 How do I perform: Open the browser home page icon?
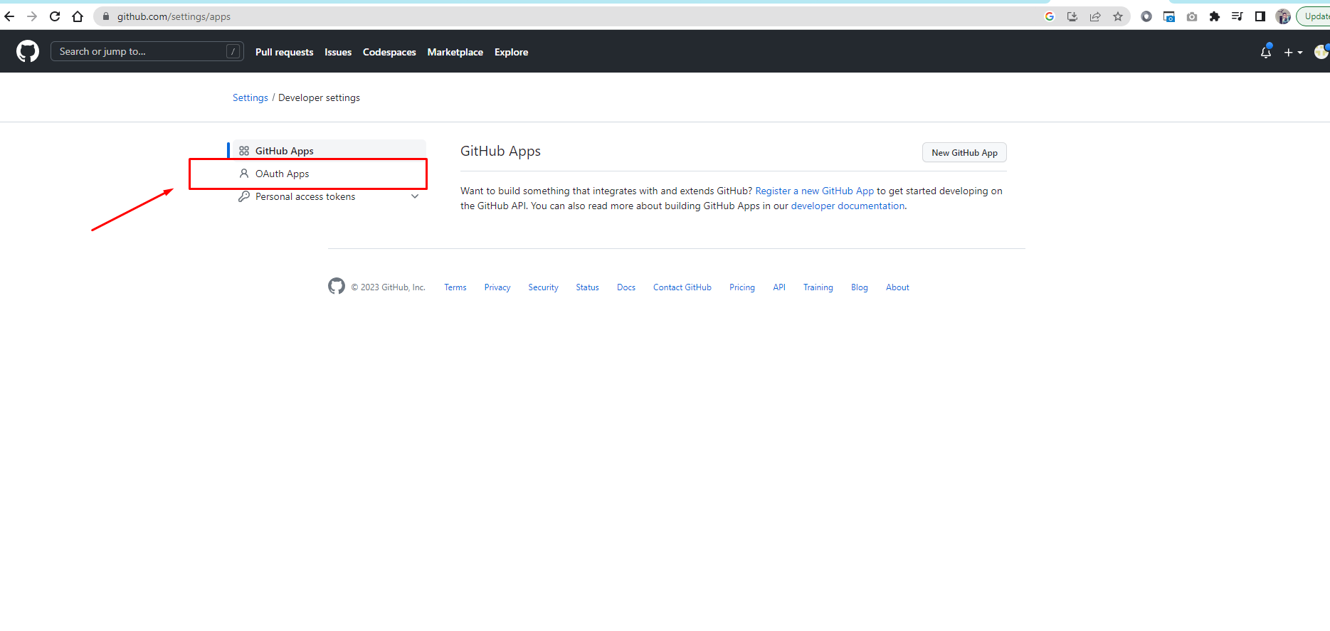[78, 16]
